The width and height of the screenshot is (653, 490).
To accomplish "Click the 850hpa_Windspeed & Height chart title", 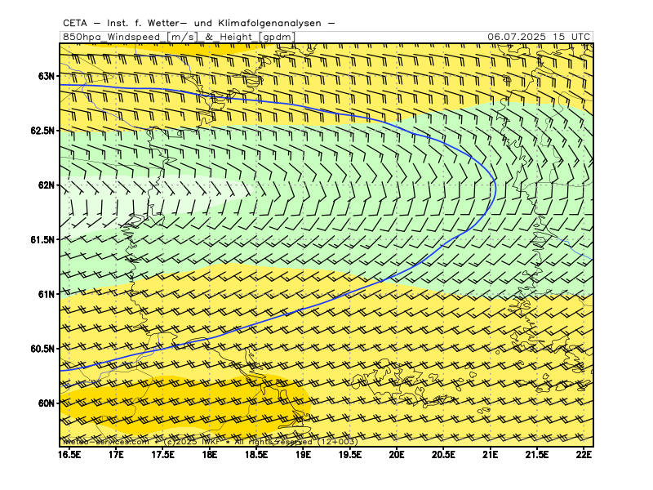I will [179, 37].
